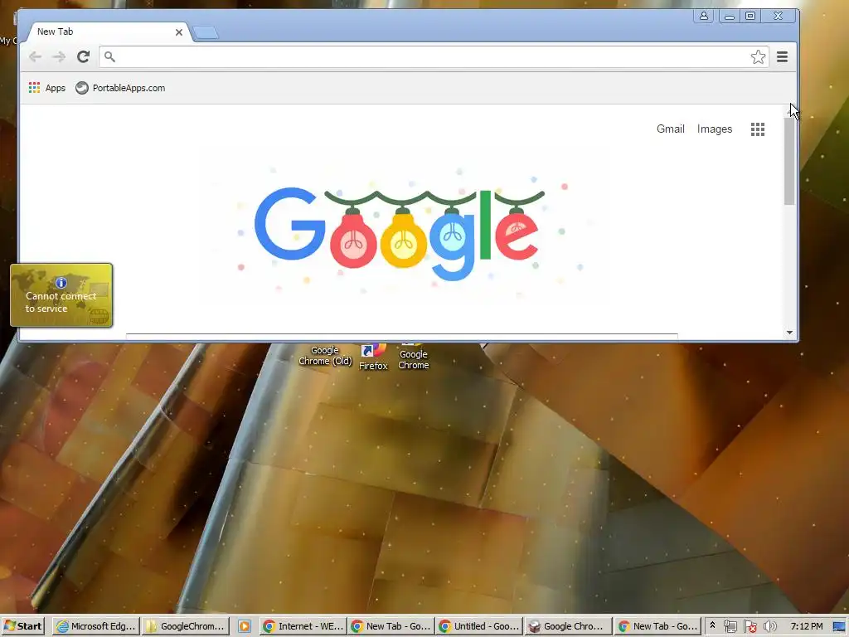Expand hidden system tray icons

[712, 625]
